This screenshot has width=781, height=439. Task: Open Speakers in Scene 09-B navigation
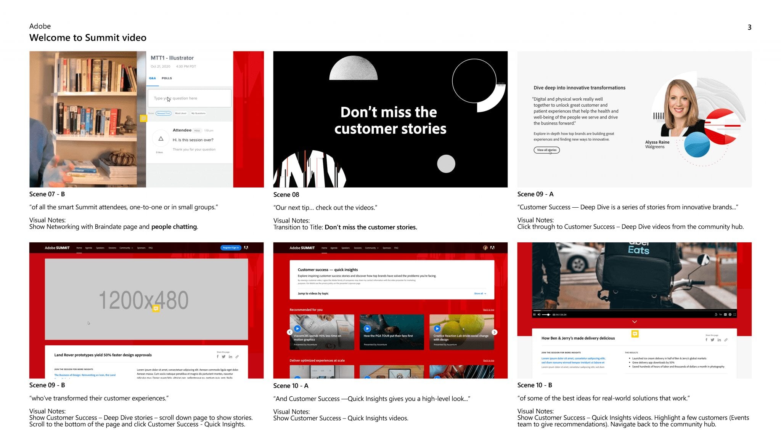(x=100, y=248)
